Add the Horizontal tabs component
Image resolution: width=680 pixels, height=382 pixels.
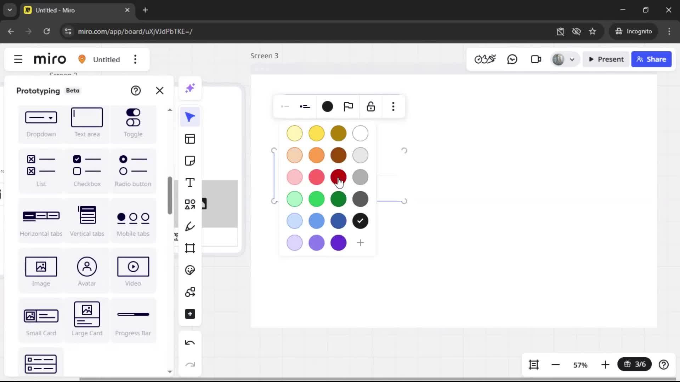[41, 221]
